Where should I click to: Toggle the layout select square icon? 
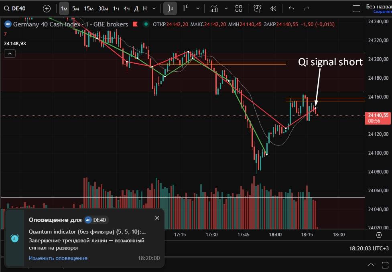pos(356,8)
